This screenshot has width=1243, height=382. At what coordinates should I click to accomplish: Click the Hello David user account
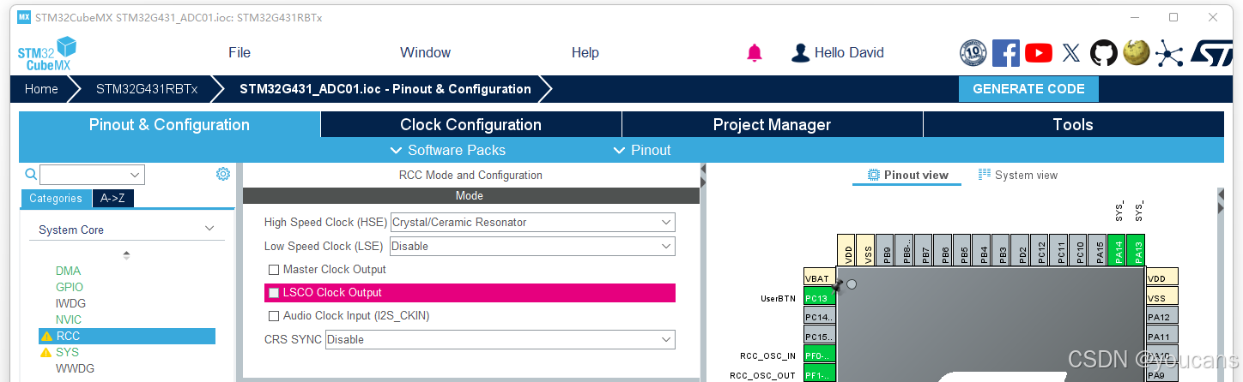838,53
